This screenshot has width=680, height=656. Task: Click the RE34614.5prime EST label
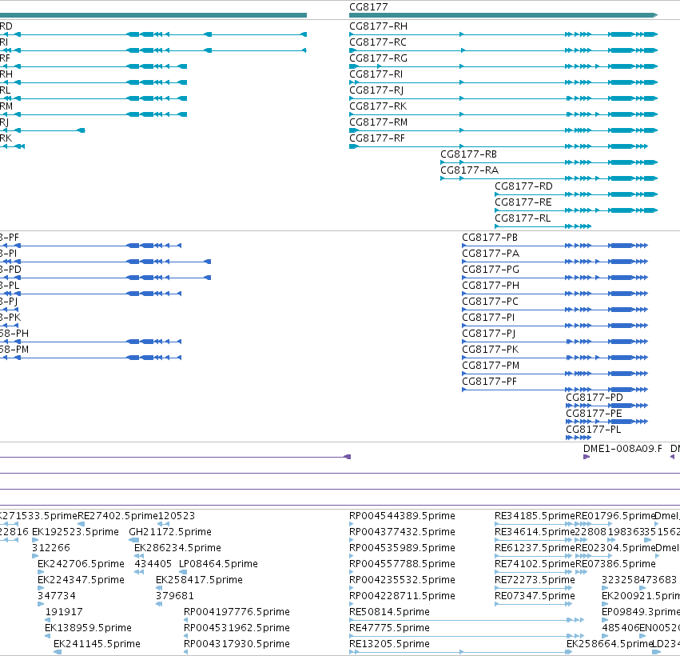point(535,532)
